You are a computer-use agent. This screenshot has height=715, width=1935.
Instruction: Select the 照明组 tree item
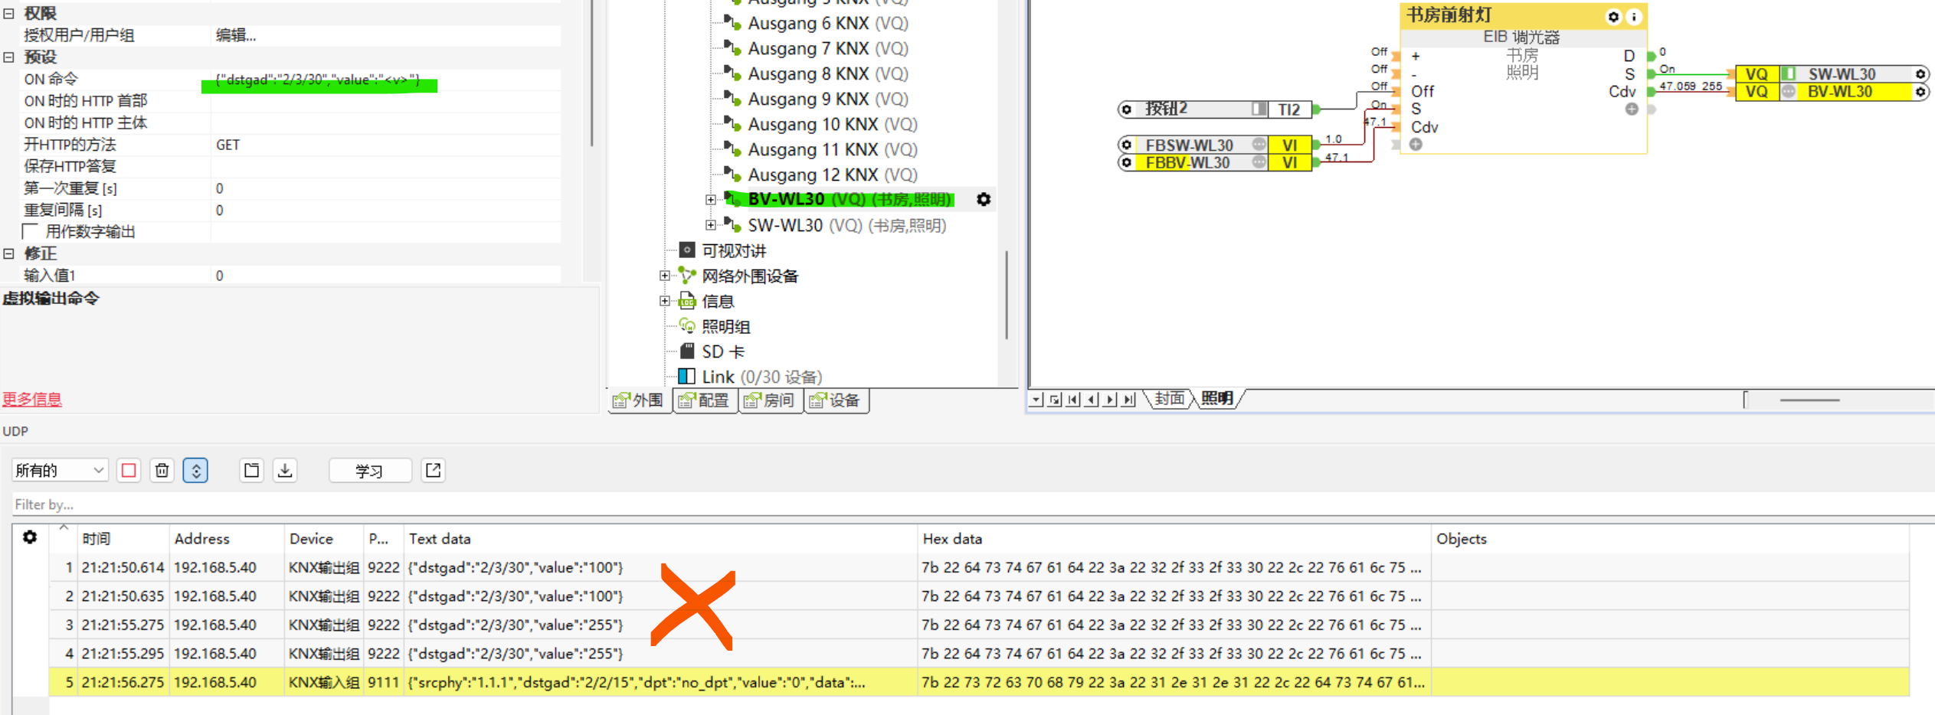(725, 326)
